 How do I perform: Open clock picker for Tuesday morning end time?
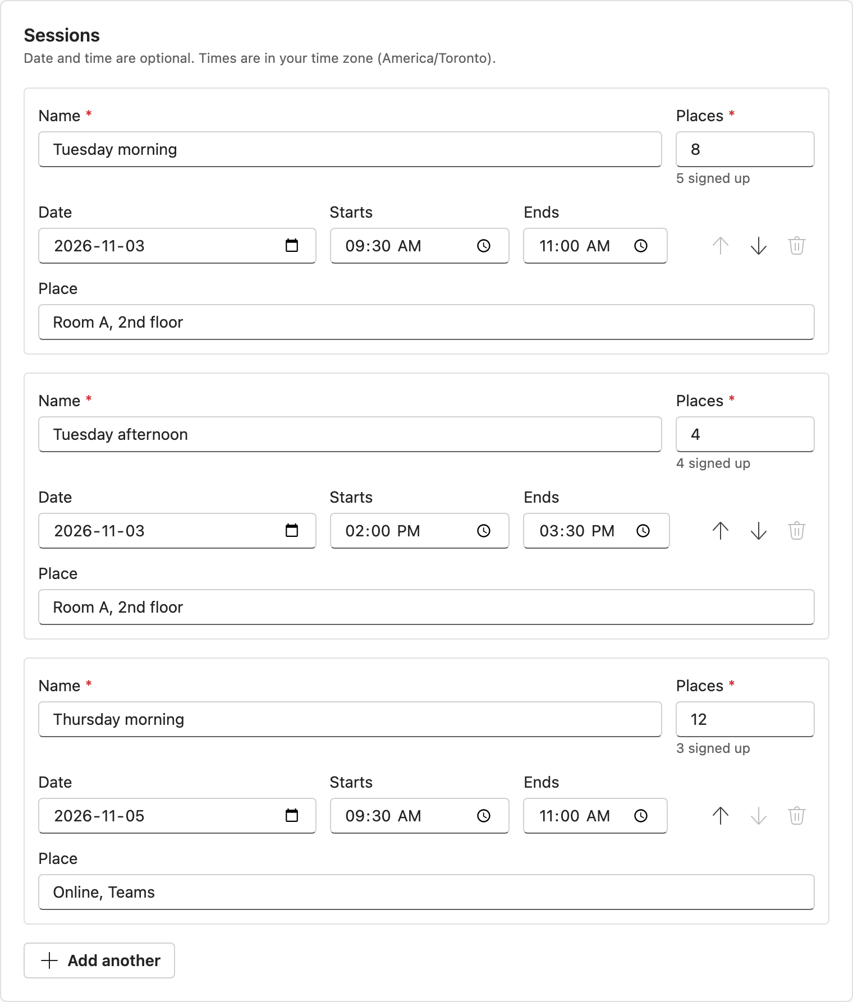[641, 246]
